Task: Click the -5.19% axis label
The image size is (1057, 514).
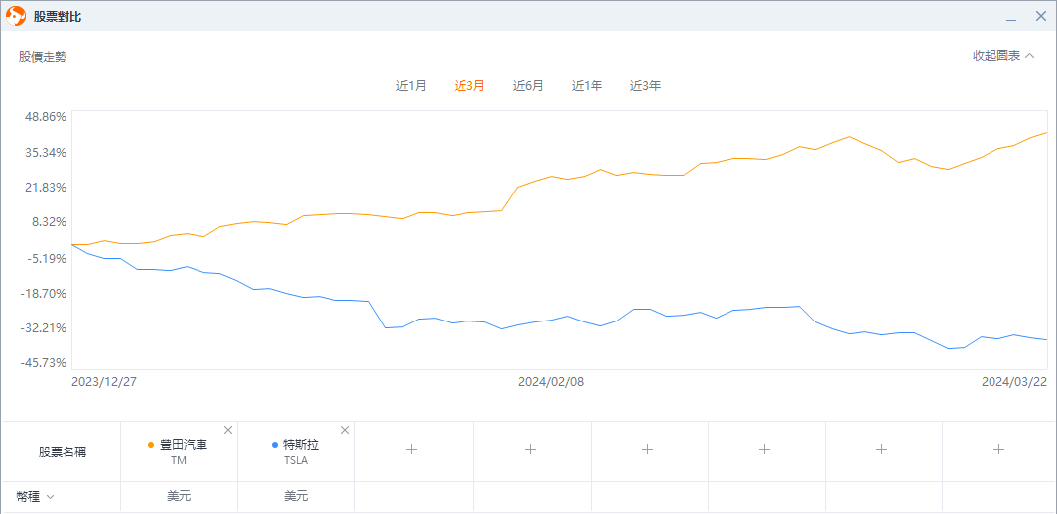Action: coord(46,258)
